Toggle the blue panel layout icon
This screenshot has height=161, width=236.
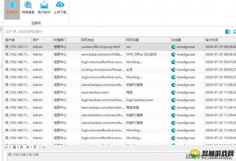227,32
